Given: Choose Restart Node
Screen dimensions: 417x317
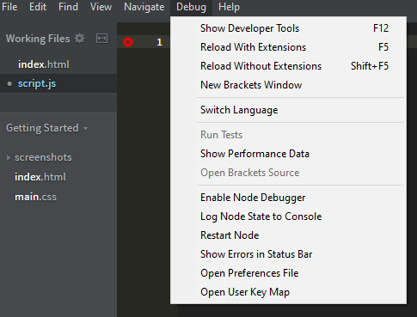Looking at the screenshot, I should 288,235.
